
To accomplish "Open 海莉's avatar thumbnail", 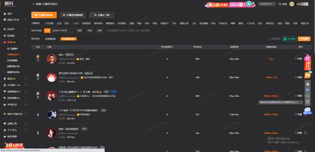I will [x=52, y=133].
